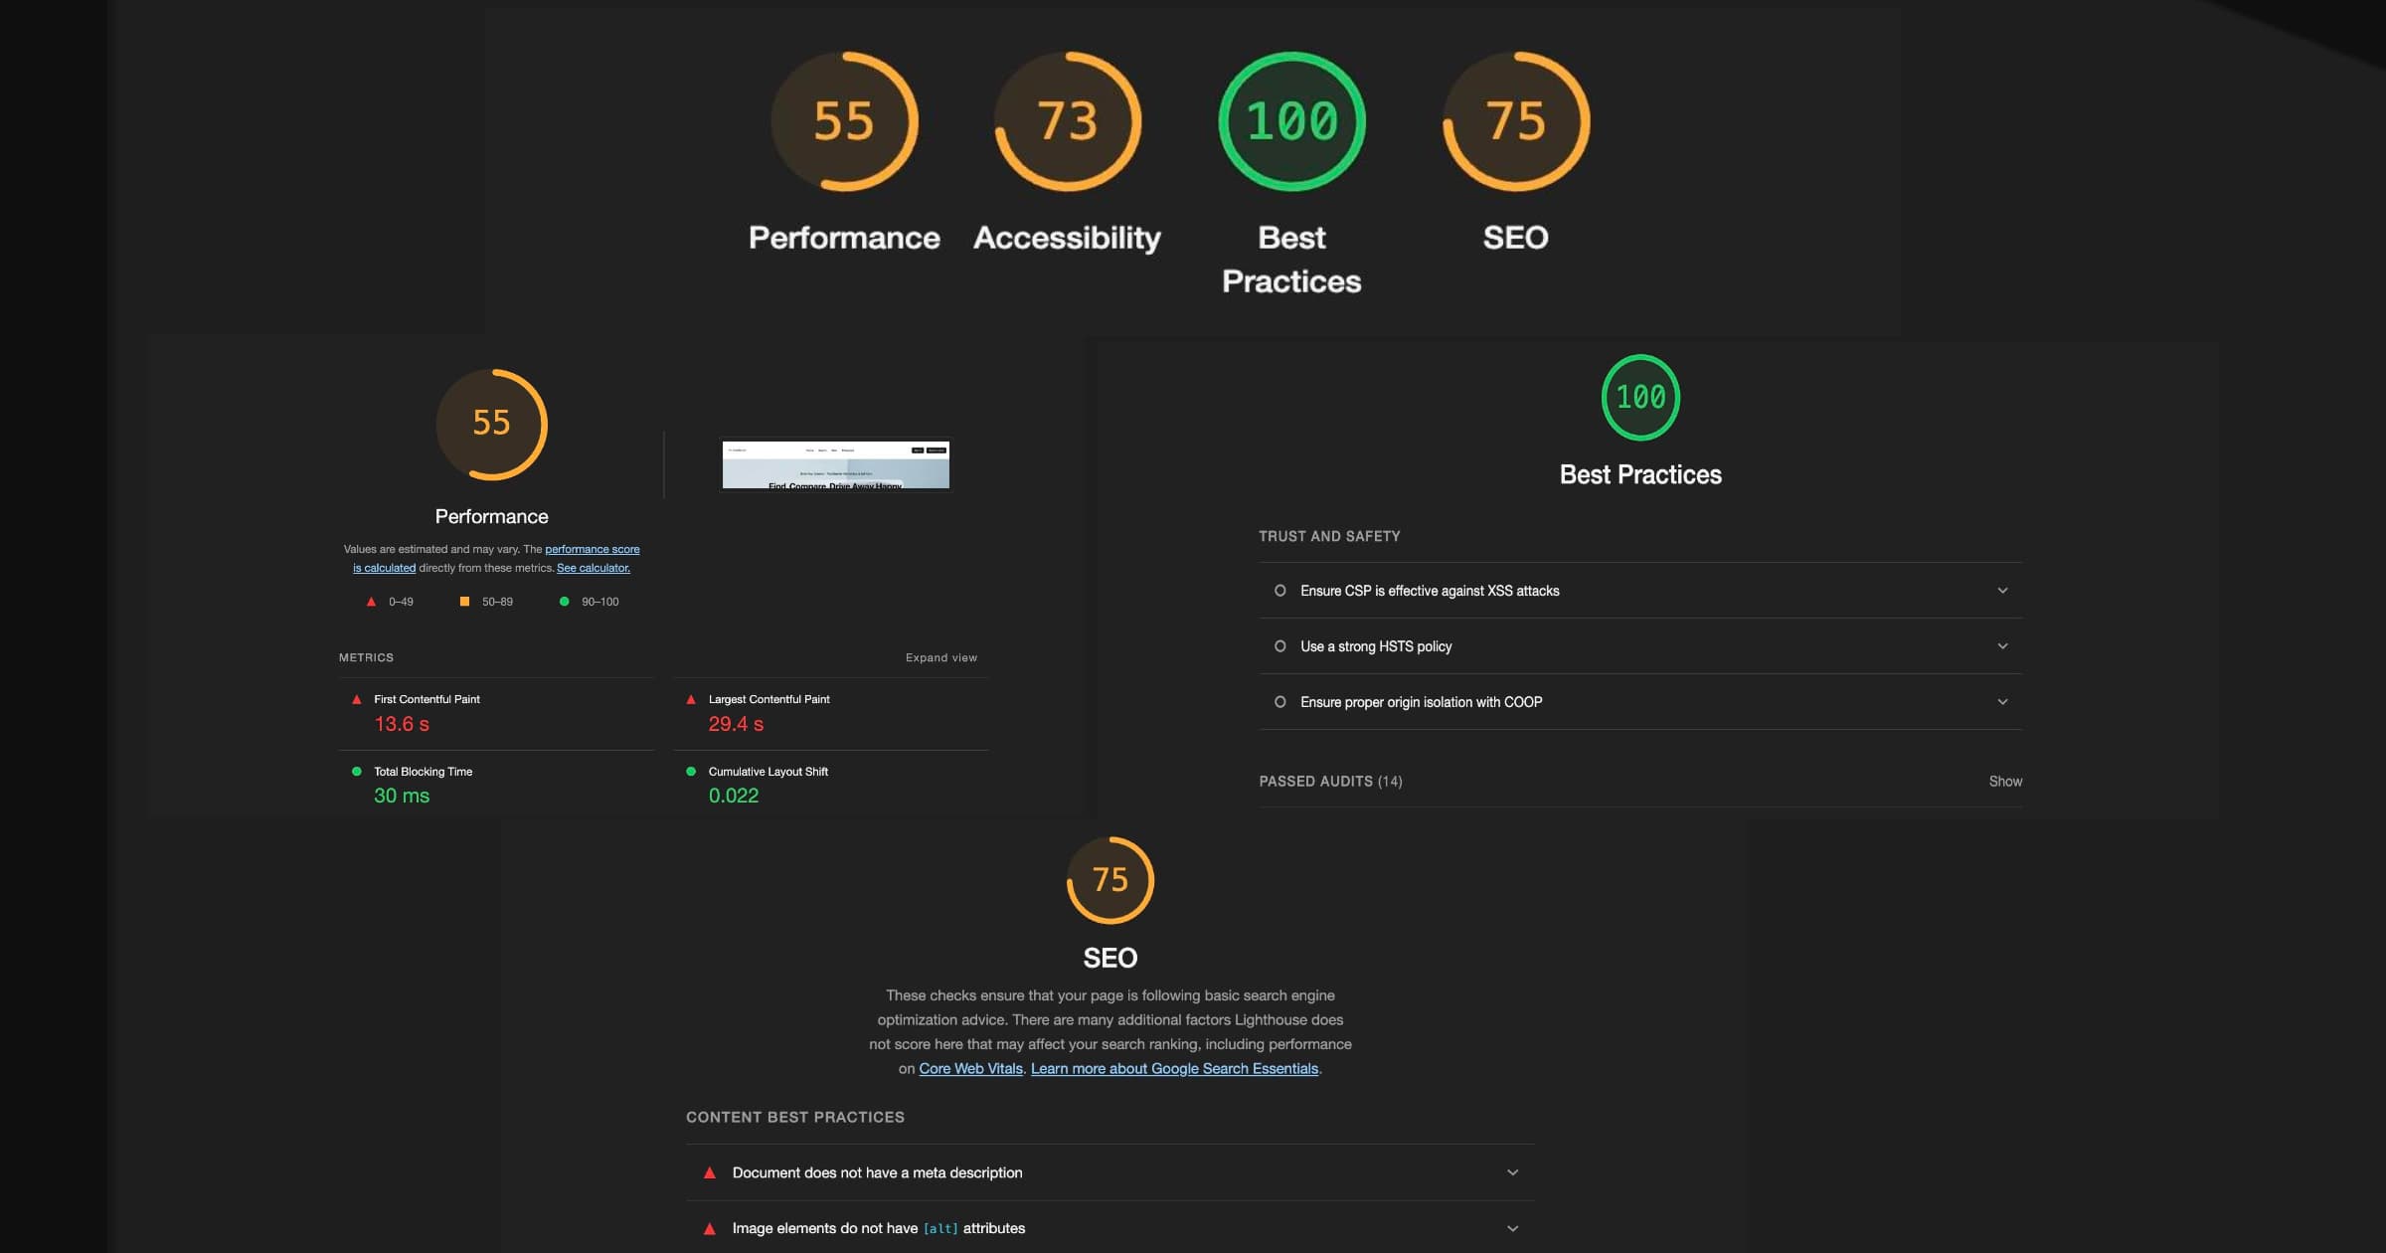Click the Performance 55 score gauge

pos(844,121)
